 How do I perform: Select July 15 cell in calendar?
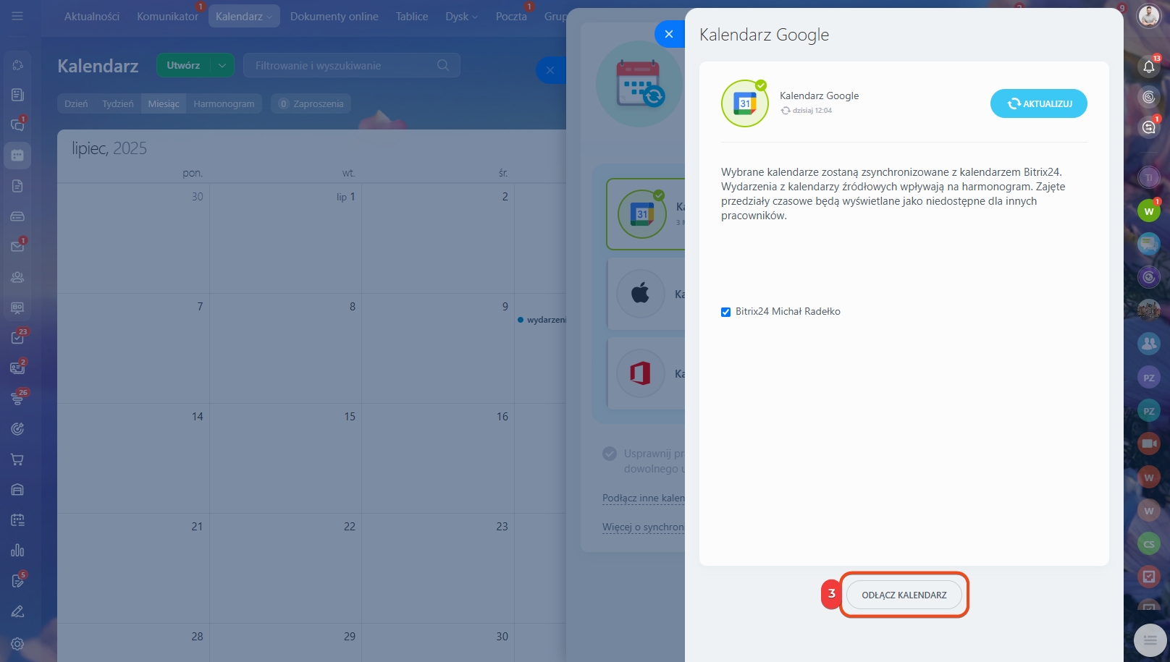286,458
